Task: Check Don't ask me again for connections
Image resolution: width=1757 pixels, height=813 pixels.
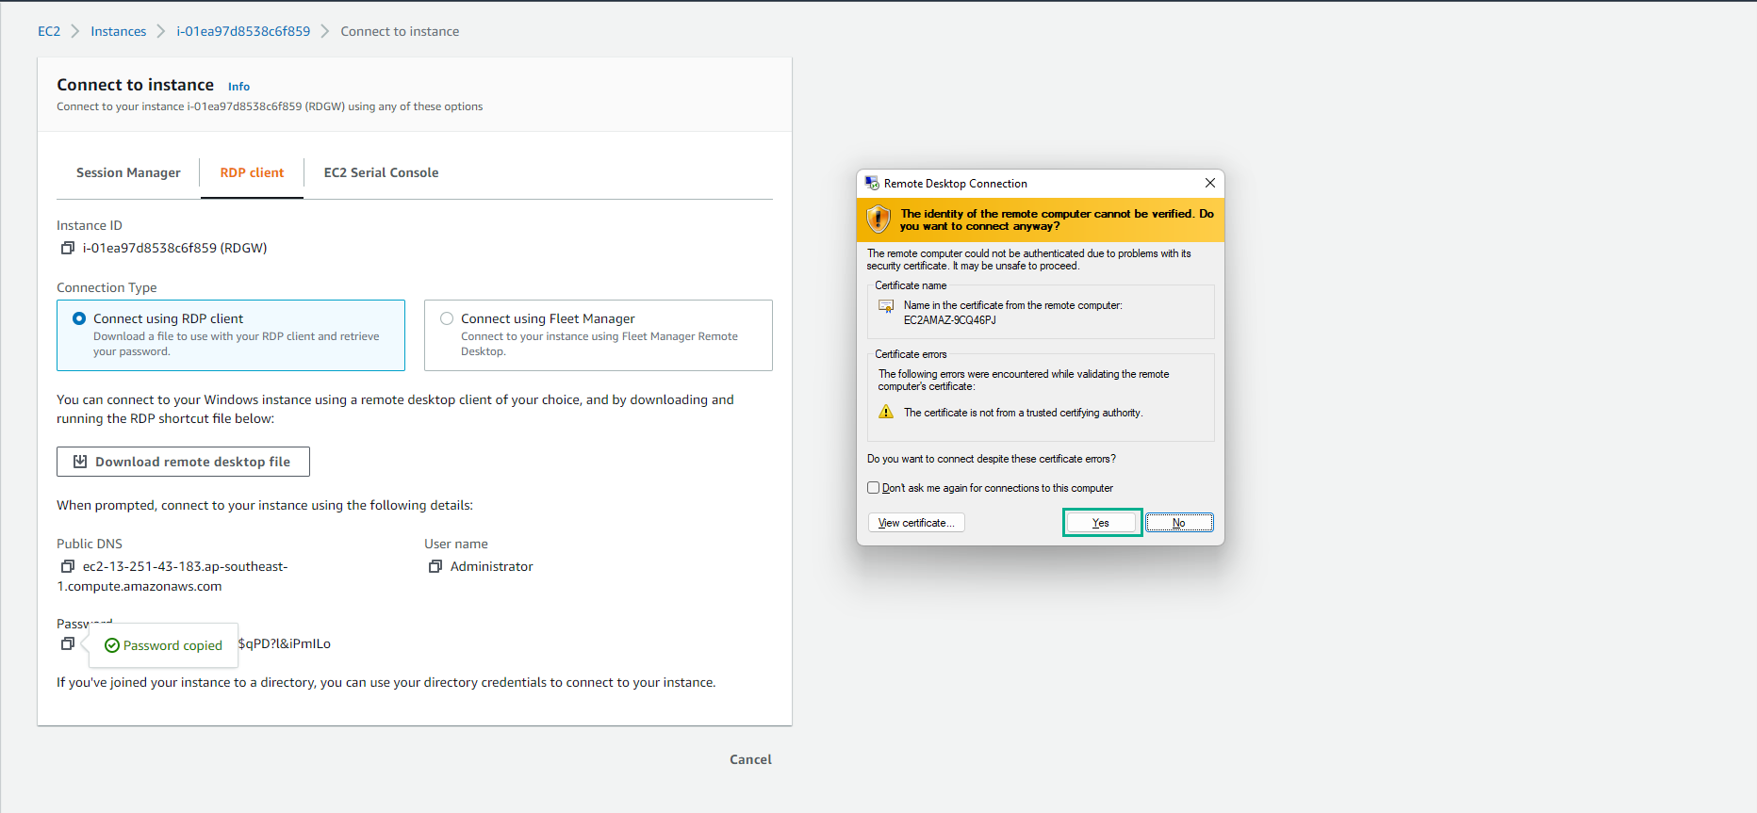Action: click(x=873, y=488)
